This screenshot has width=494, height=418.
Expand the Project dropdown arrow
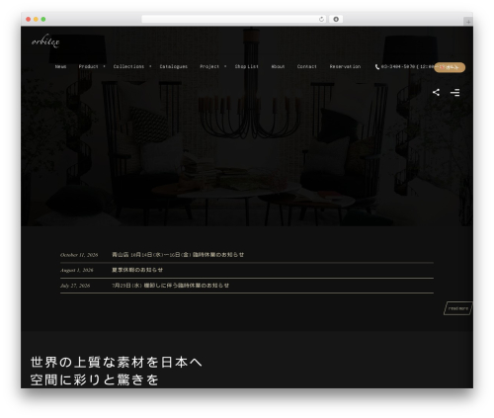point(225,66)
